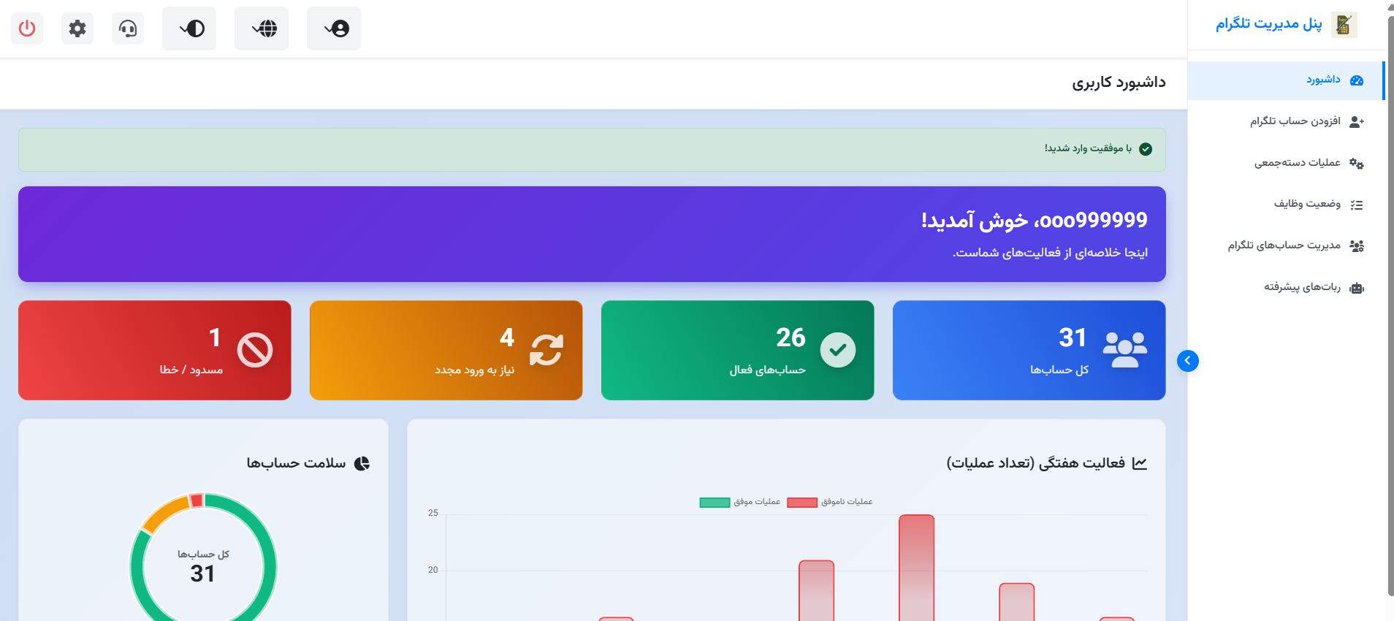Open settings via the gear icon
The image size is (1394, 621).
coord(77,28)
